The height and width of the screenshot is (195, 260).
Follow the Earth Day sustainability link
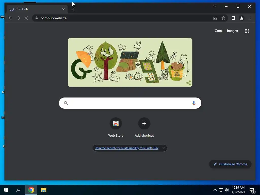(127, 148)
